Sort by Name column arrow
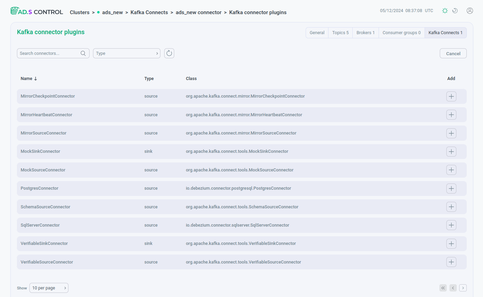This screenshot has width=483, height=297. pyautogui.click(x=36, y=79)
